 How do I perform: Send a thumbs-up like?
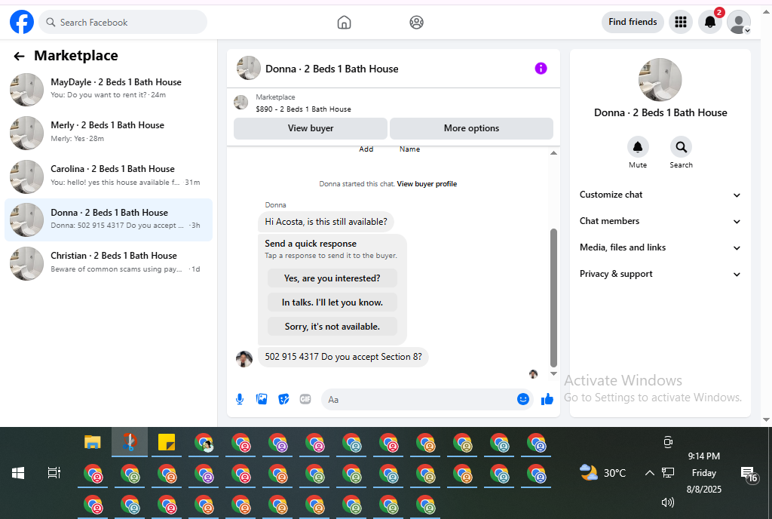tap(547, 399)
